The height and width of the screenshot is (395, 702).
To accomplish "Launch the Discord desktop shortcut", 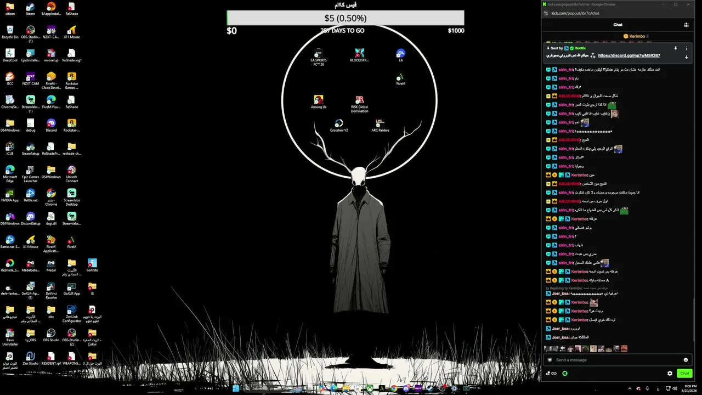I will 51,126.
